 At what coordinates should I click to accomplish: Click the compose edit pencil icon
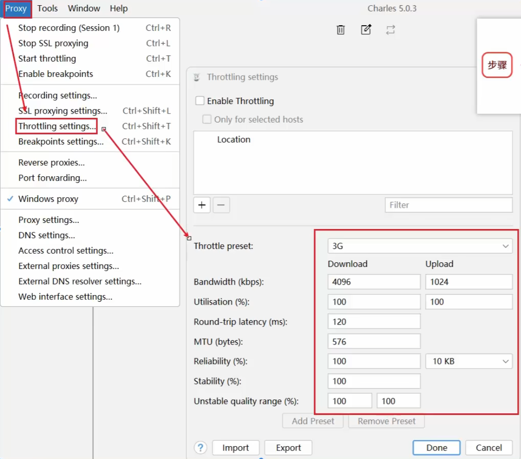coord(366,29)
